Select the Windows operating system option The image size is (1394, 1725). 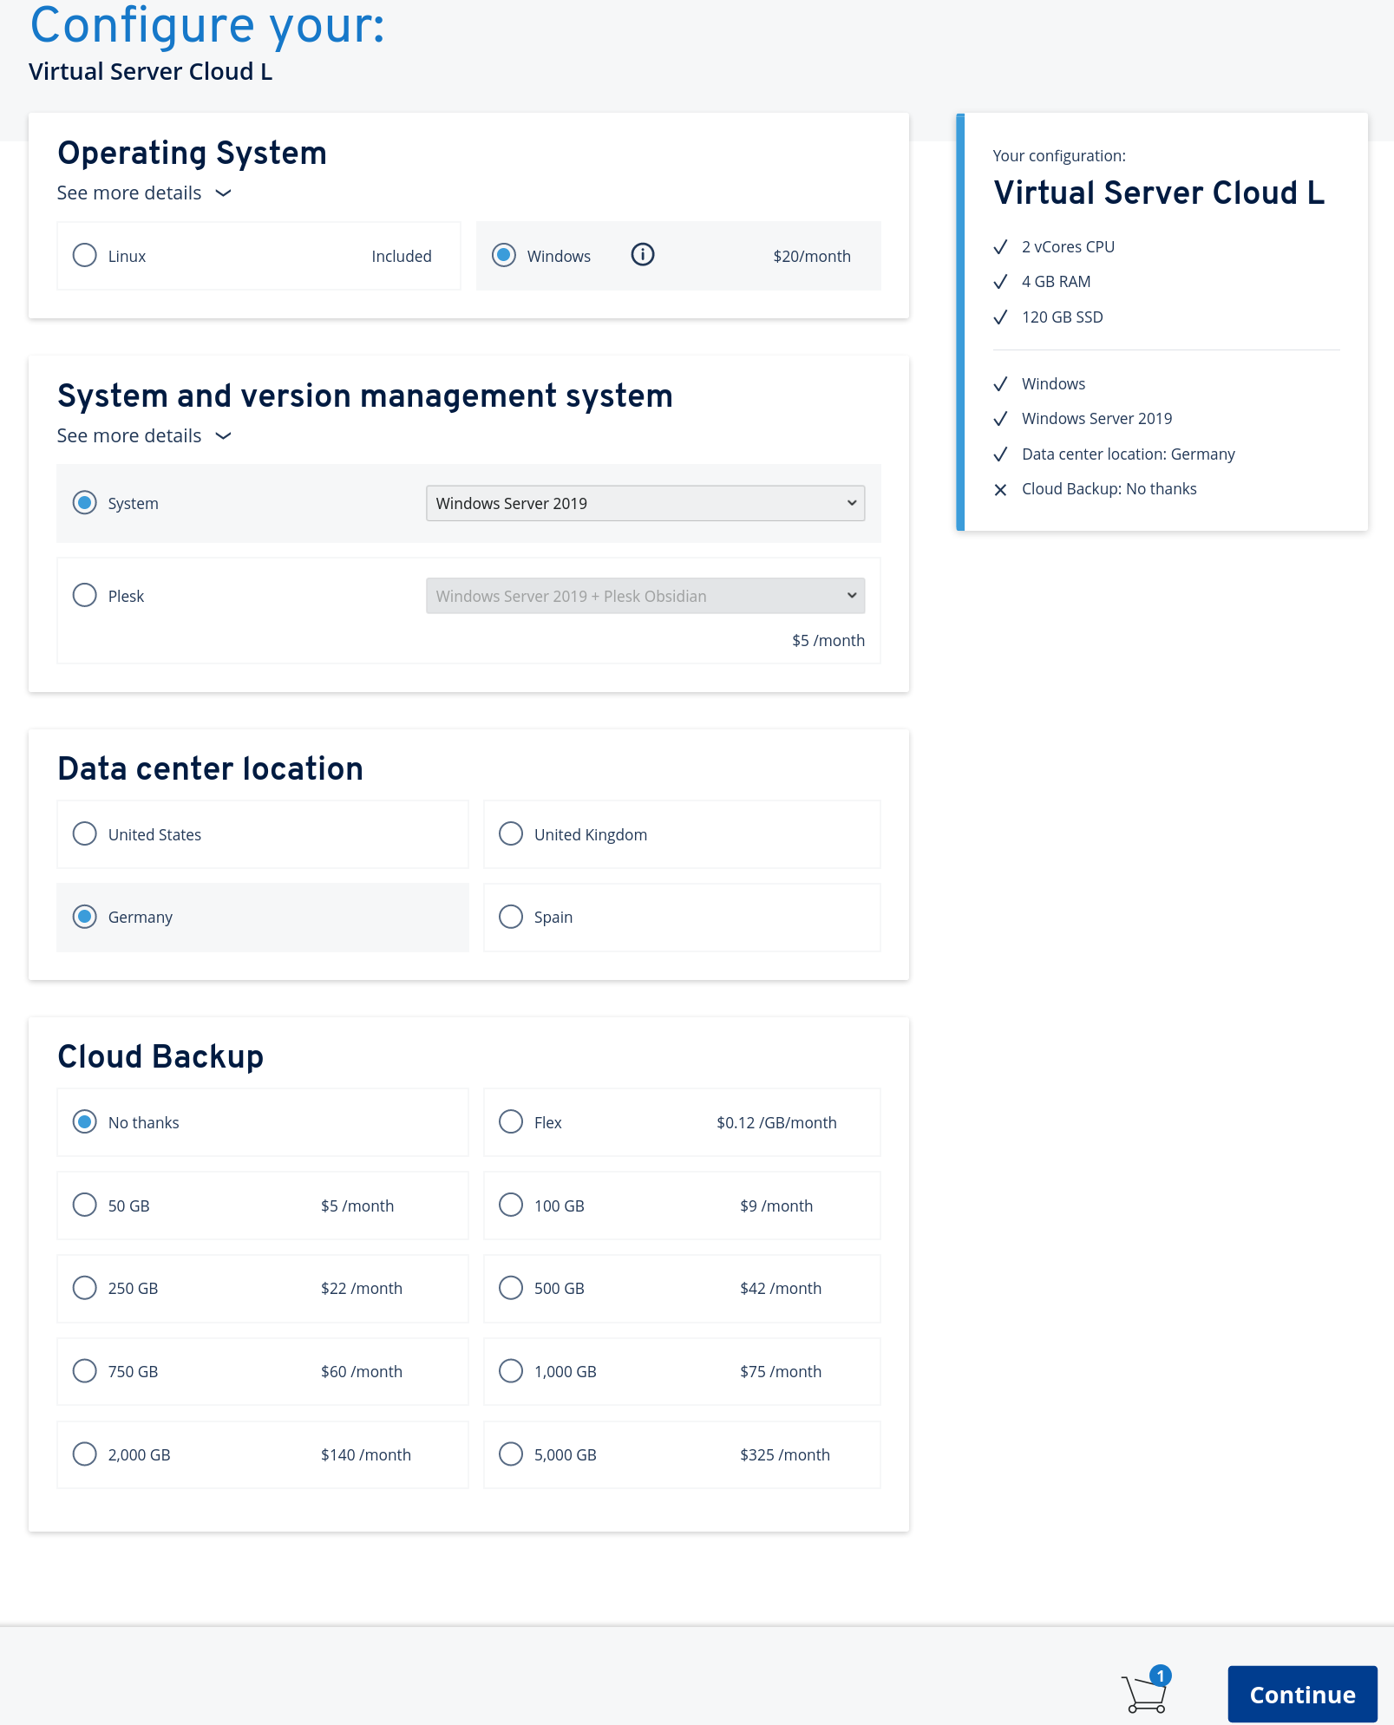click(504, 256)
